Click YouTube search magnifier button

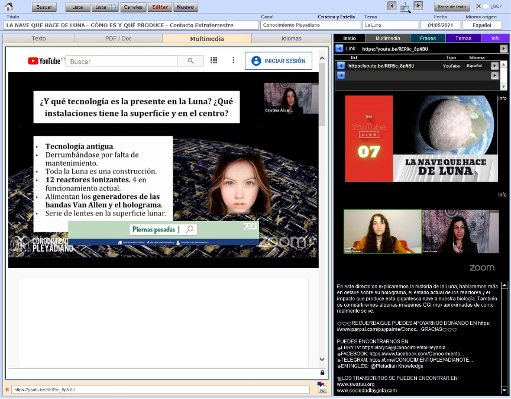pyautogui.click(x=190, y=61)
